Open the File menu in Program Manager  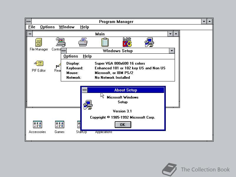pos(32,27)
